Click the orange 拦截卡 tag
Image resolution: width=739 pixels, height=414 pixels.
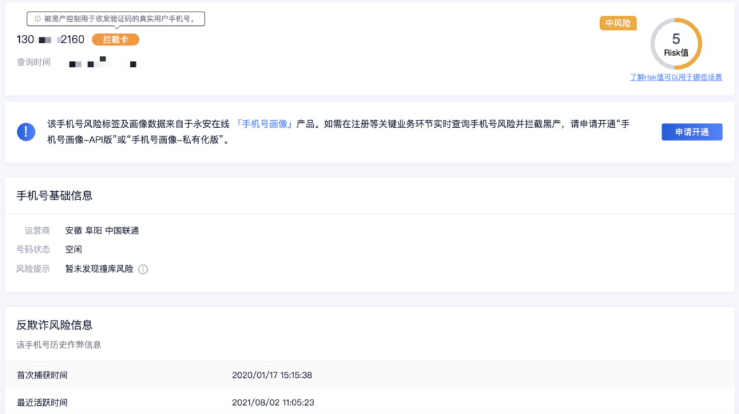coord(116,40)
